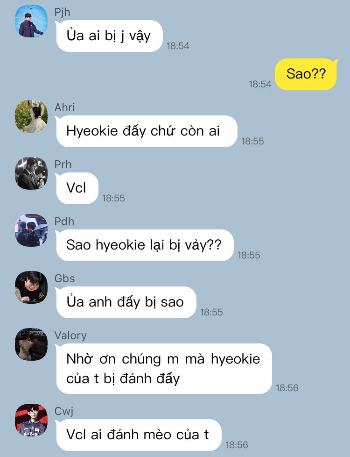
Task: Select the 'Hyeokie đấy chứ còn ai' message
Action: coord(147,131)
